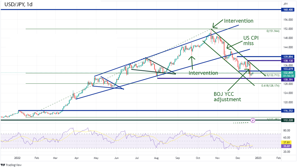Open the TradingView logo link

[x=11, y=165]
